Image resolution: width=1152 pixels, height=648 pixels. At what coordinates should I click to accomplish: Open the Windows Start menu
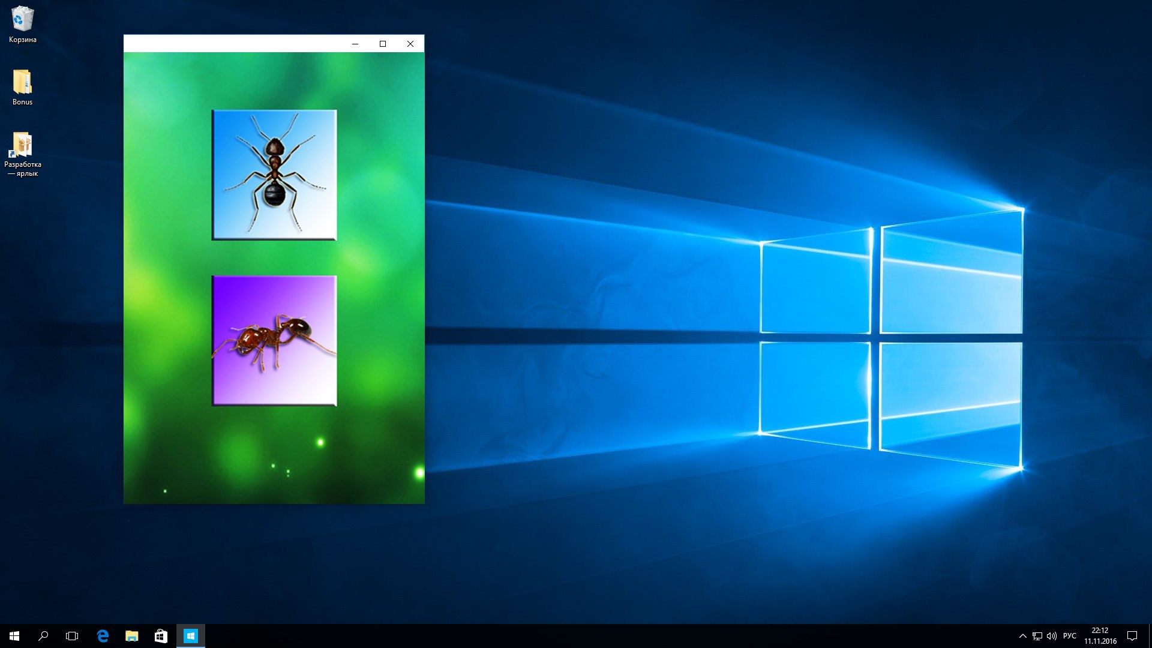[x=14, y=636]
